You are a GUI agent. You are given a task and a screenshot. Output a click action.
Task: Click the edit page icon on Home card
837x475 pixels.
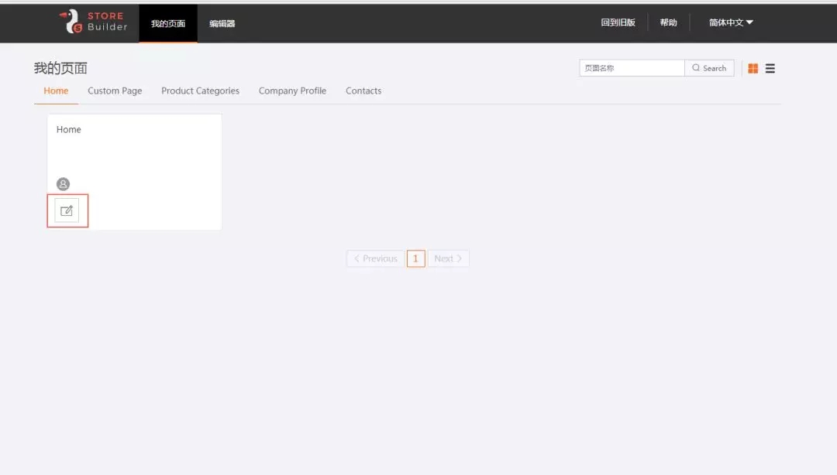67,210
